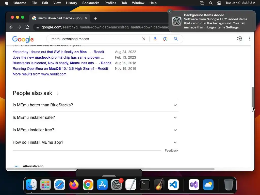Reload the current Google search page
The width and height of the screenshot is (260, 195).
pos(27,27)
